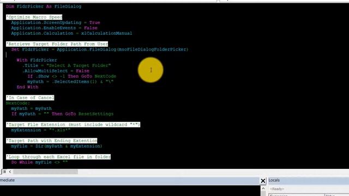349x196 pixels.
Task: Click the .Title = "Select A Target Folder" line
Action: (67, 65)
